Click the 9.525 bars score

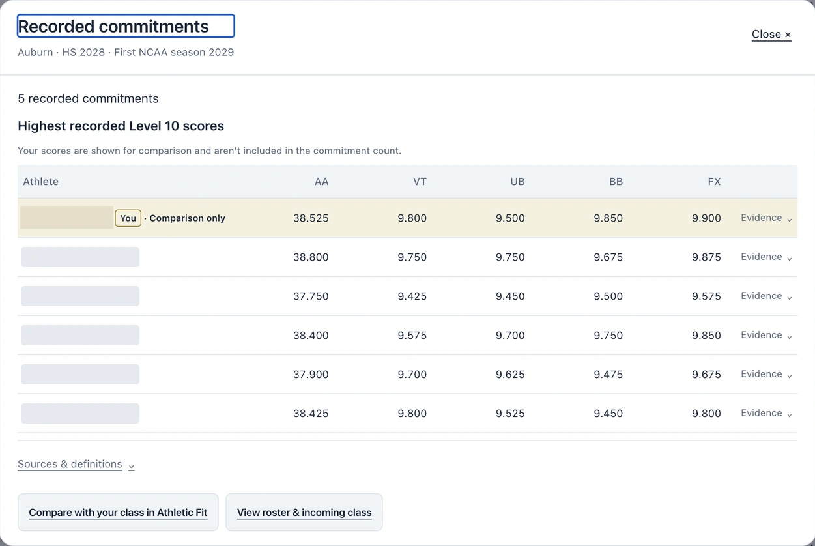point(510,414)
